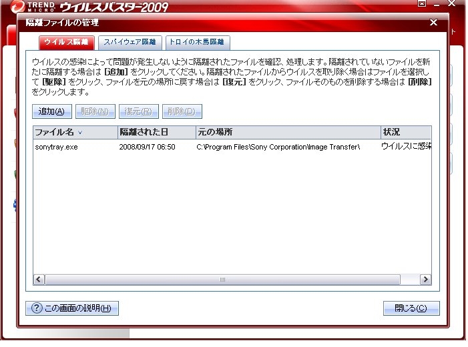Open この画面の説明(H) help

pyautogui.click(x=72, y=308)
